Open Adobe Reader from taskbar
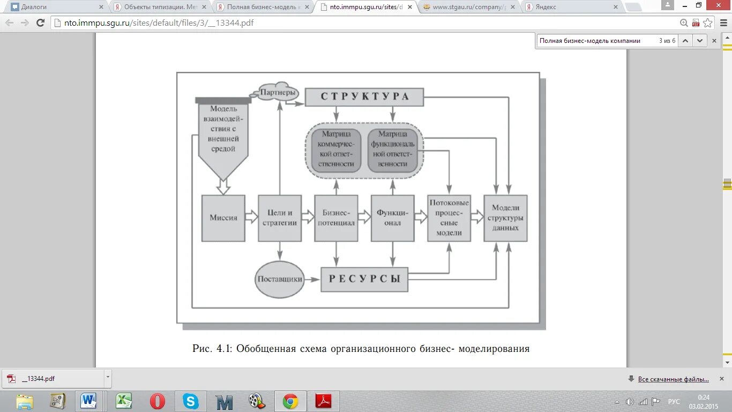 pos(323,401)
